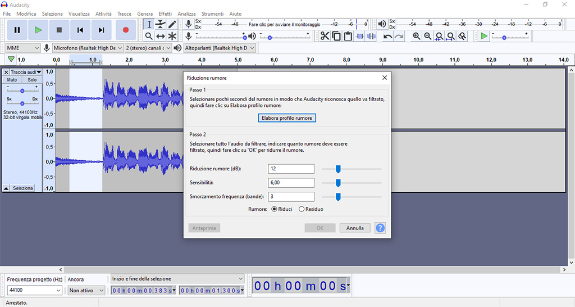Open the Frequenza progetto 44100 dropdown
The height and width of the screenshot is (307, 575).
coord(34,290)
